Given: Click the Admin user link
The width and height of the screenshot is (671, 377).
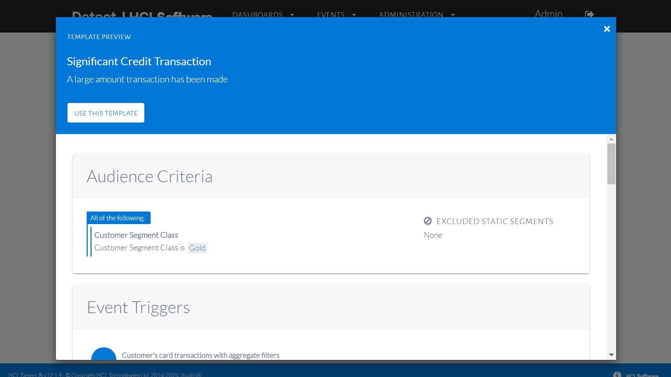Looking at the screenshot, I should click(548, 14).
